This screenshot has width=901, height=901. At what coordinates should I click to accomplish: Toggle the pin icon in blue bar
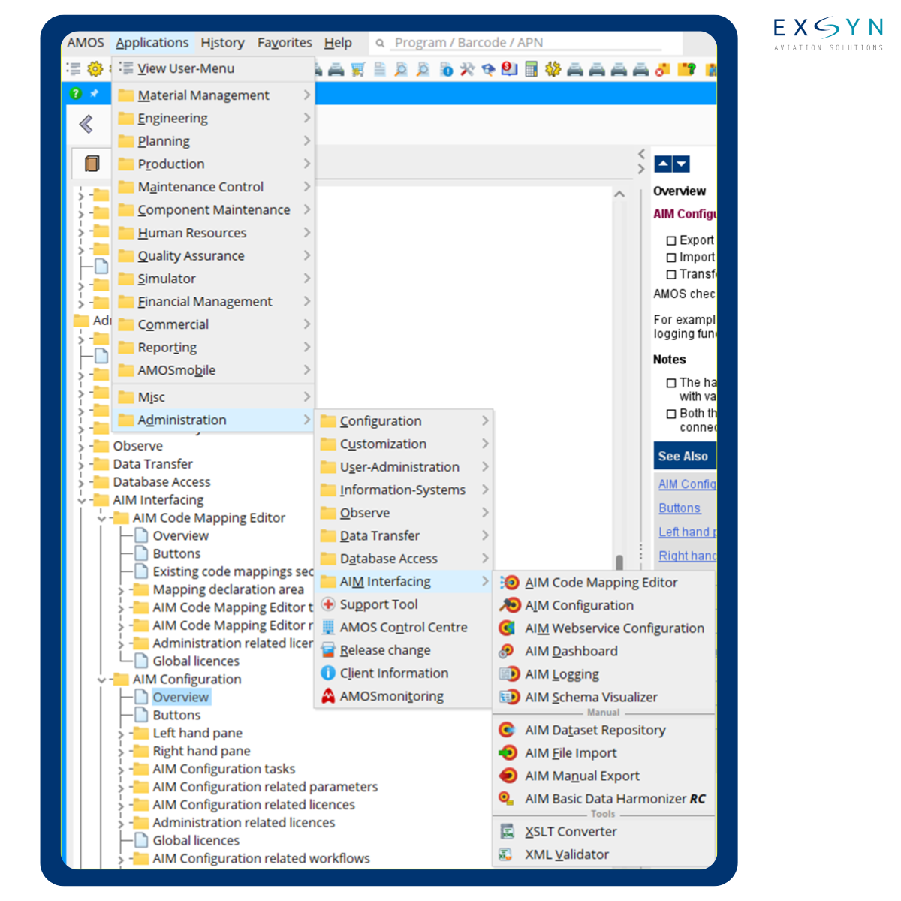point(95,93)
